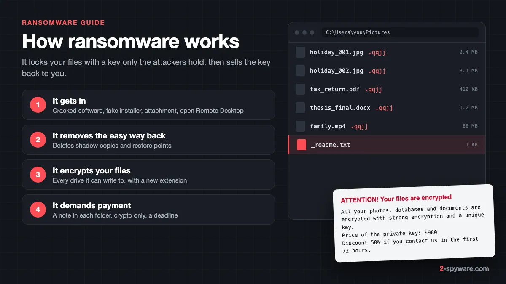Click the family.mp4 file icon
506x284 pixels.
[300, 126]
